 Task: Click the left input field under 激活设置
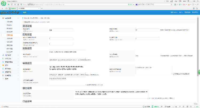[x=61, y=30]
